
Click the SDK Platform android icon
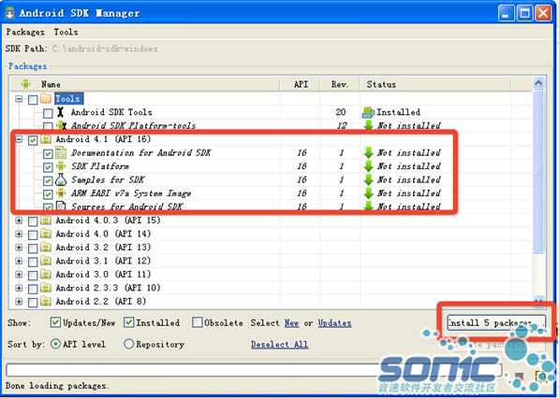point(61,166)
